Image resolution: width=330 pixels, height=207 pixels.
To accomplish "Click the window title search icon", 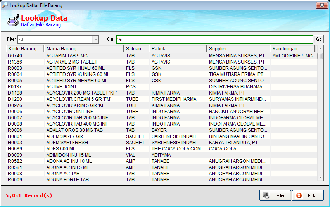I will (5, 5).
